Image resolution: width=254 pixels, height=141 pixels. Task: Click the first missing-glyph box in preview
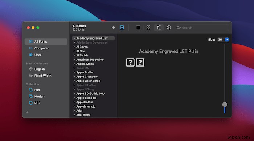130,62
